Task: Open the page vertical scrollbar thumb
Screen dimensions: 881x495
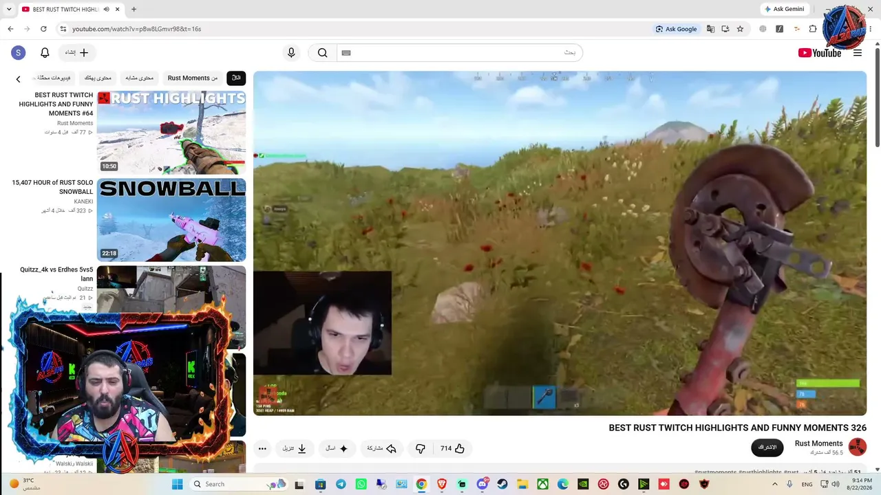Action: coord(877,96)
